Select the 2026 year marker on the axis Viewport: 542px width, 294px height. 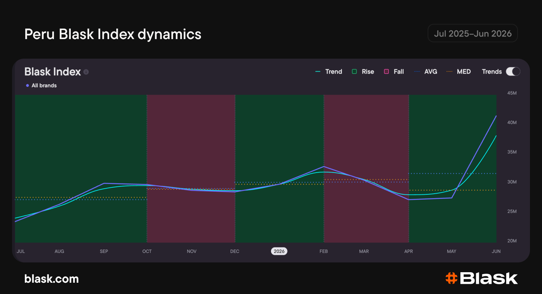(279, 251)
